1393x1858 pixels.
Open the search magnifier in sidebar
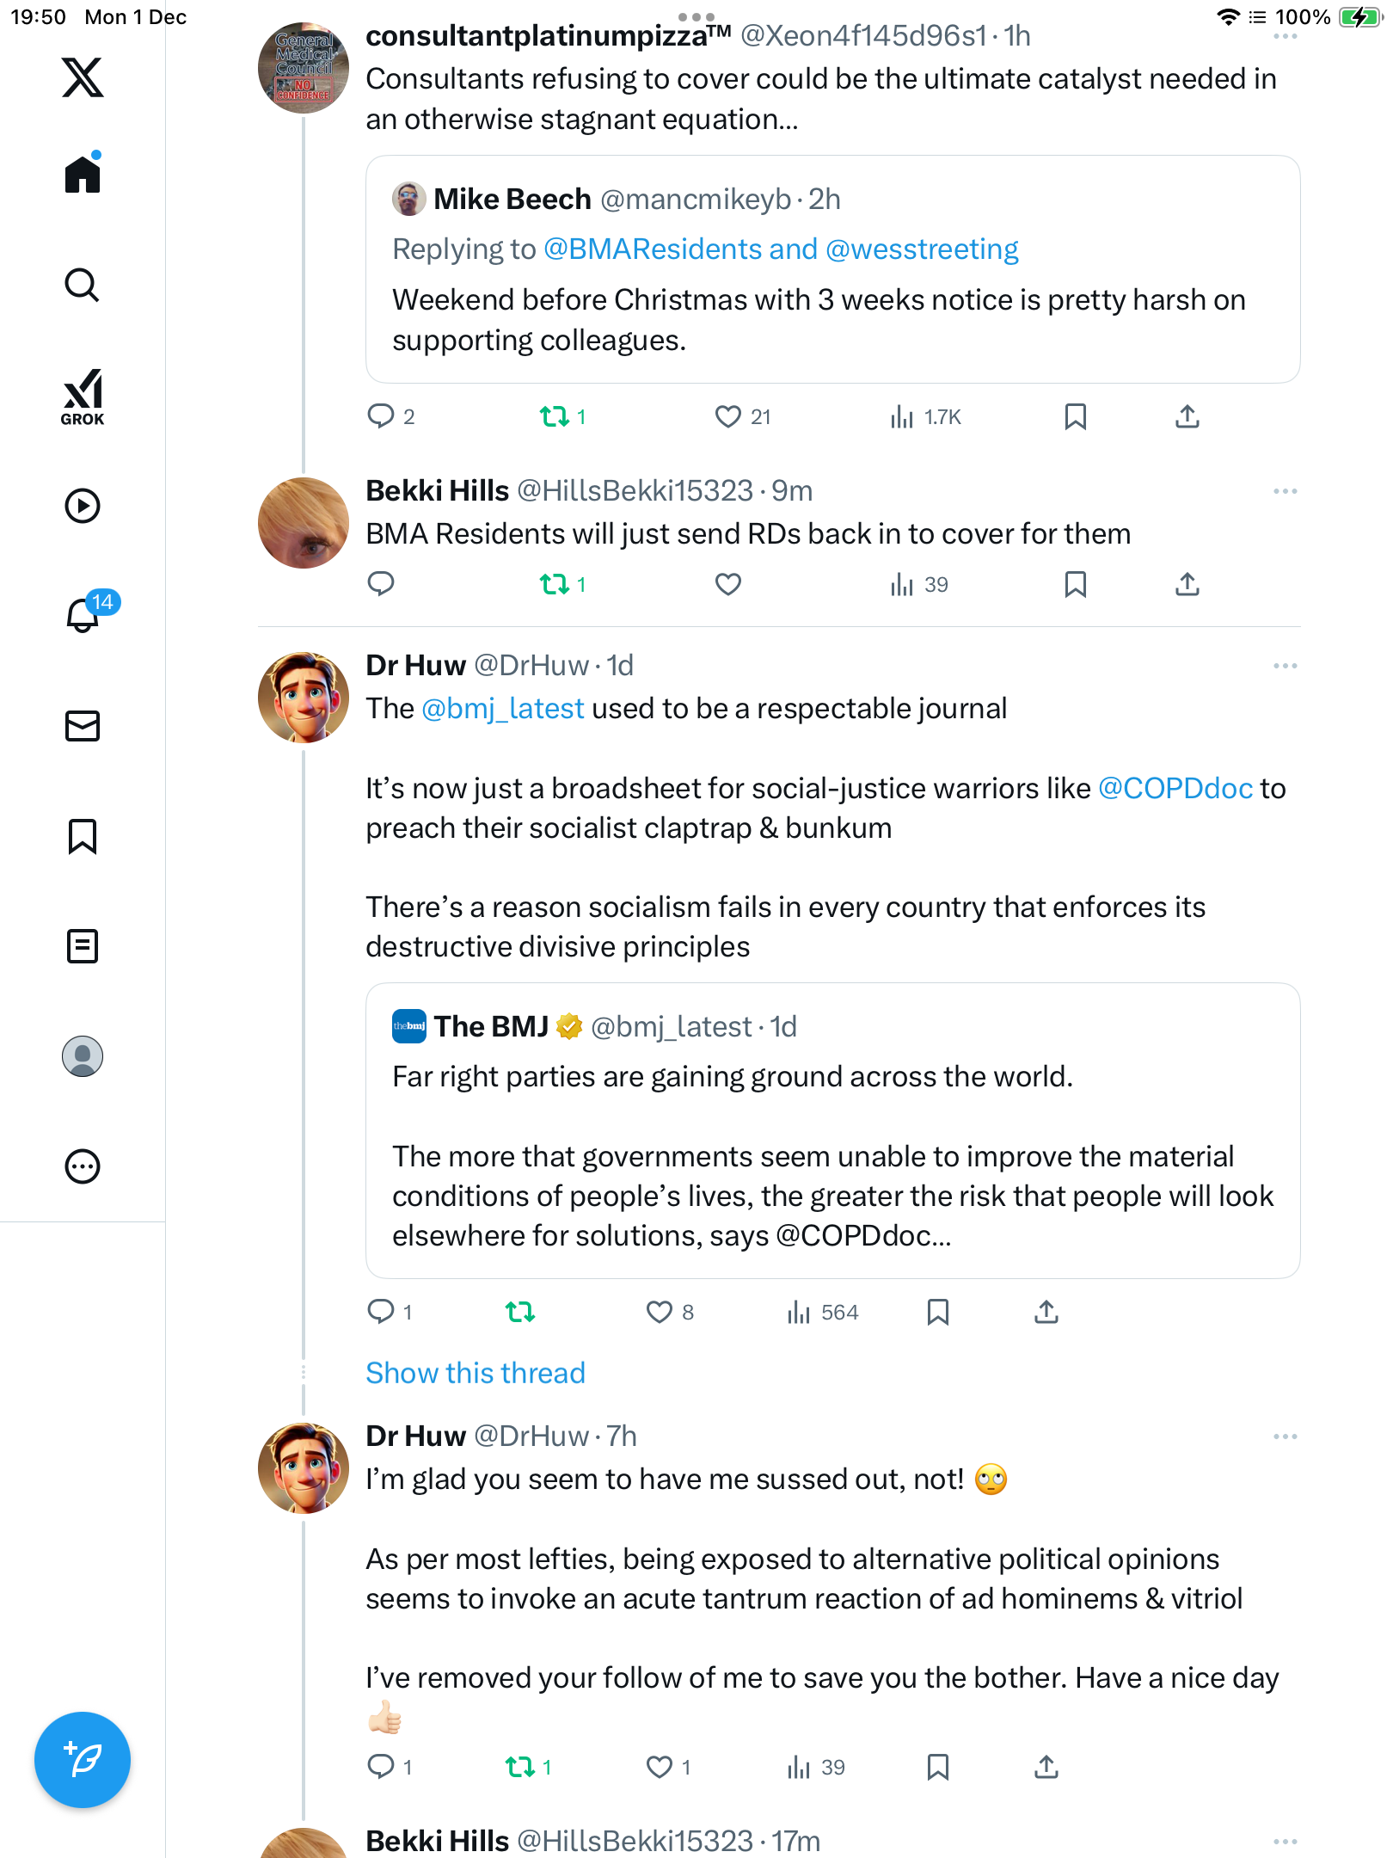pos(83,286)
